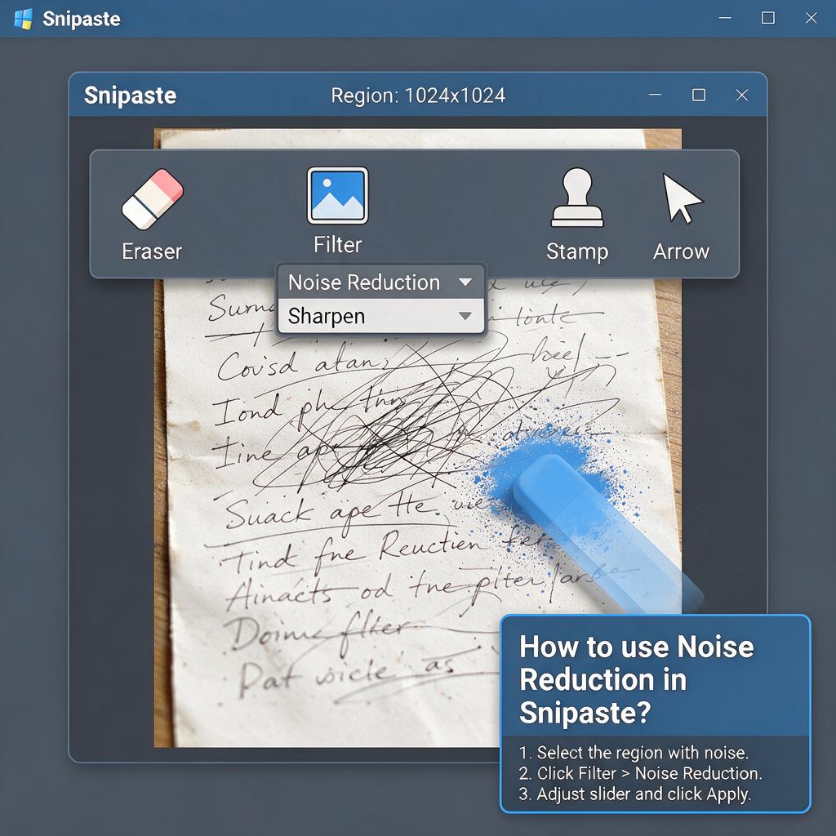Click the "How to use Noise Reduction in Snipaste?" heading

637,679
